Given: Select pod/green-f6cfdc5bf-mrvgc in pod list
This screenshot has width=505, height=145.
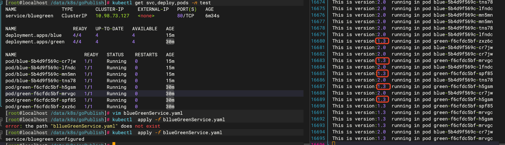Looking at the screenshot, I should point(41,94).
